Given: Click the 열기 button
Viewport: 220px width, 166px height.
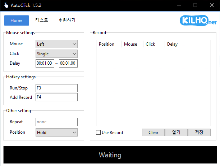Looking at the screenshot, I should click(176, 133).
